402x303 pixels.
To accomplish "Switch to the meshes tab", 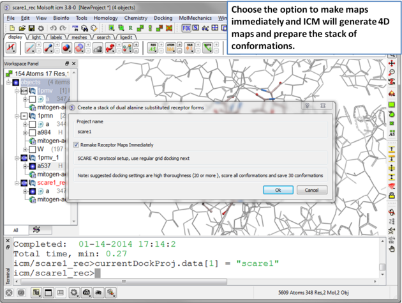I will tap(78, 37).
